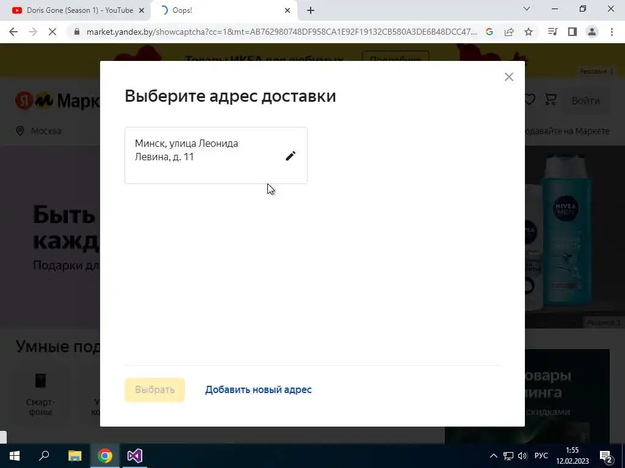
Task: Share this page icon
Action: 509,32
